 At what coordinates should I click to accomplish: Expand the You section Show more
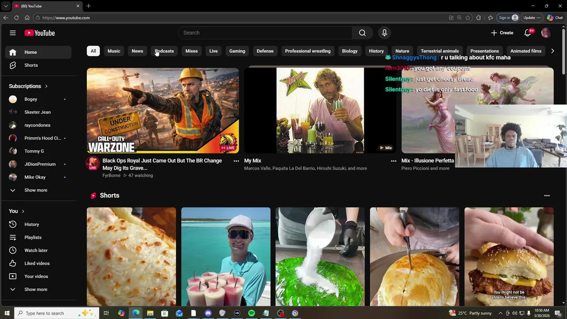tap(38, 289)
